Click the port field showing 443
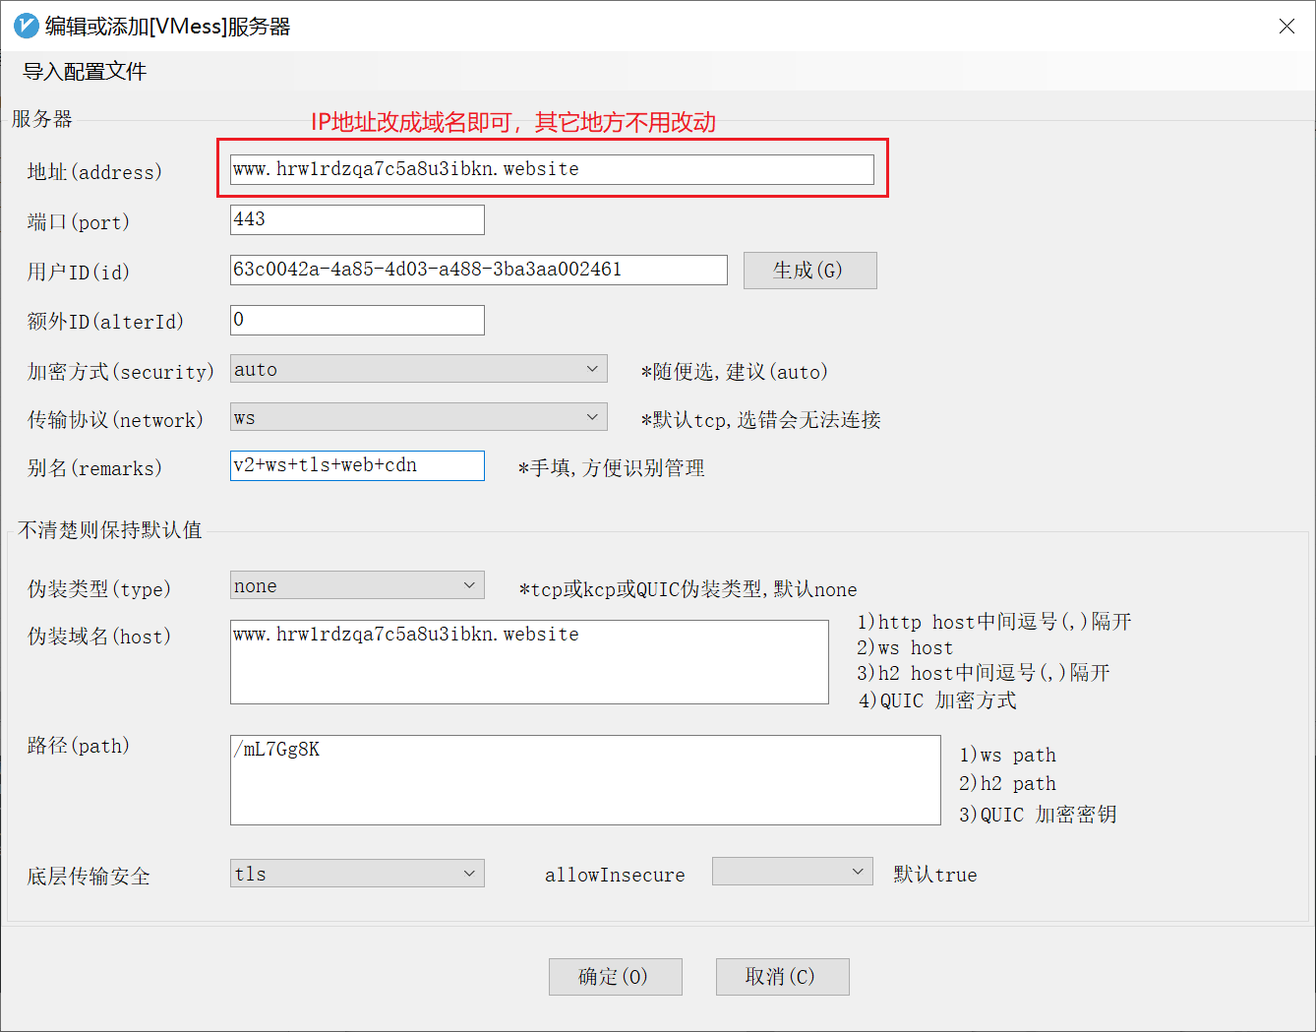Viewport: 1316px width, 1032px height. point(357,219)
